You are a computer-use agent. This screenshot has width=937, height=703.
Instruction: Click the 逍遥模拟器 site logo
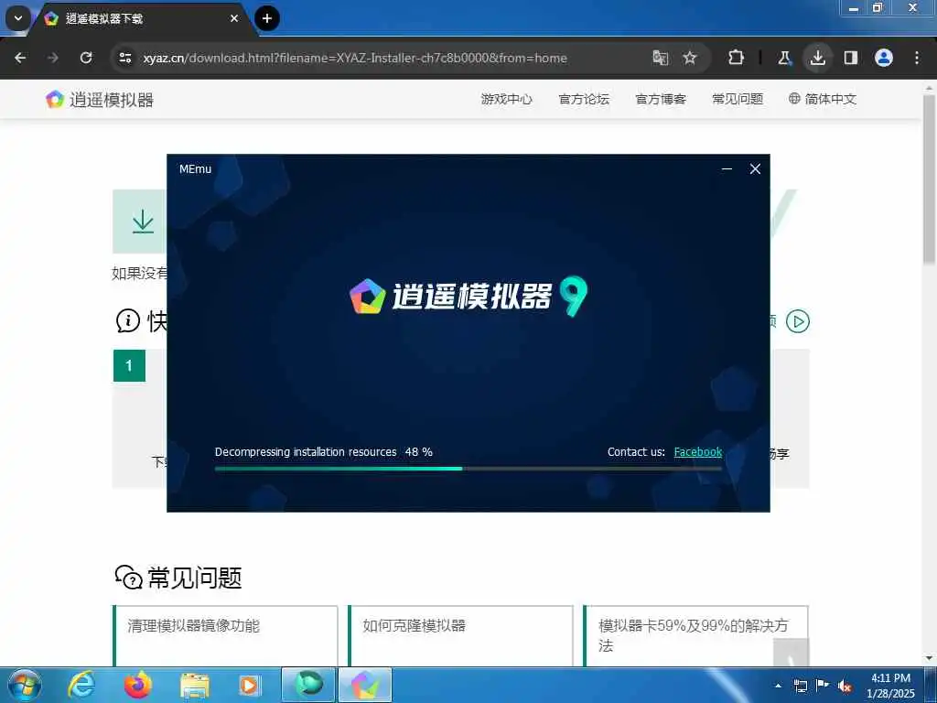[x=100, y=100]
